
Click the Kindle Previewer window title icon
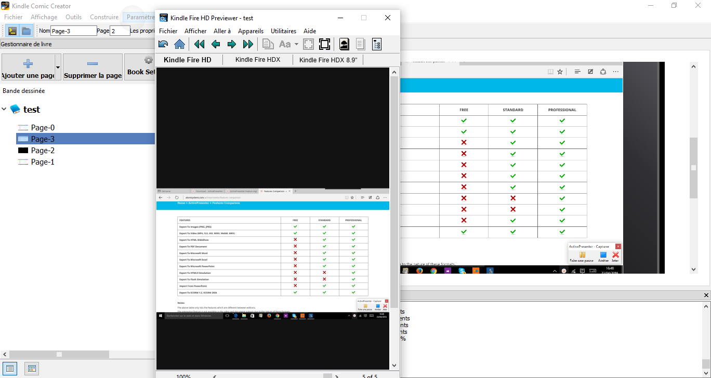[x=163, y=18]
